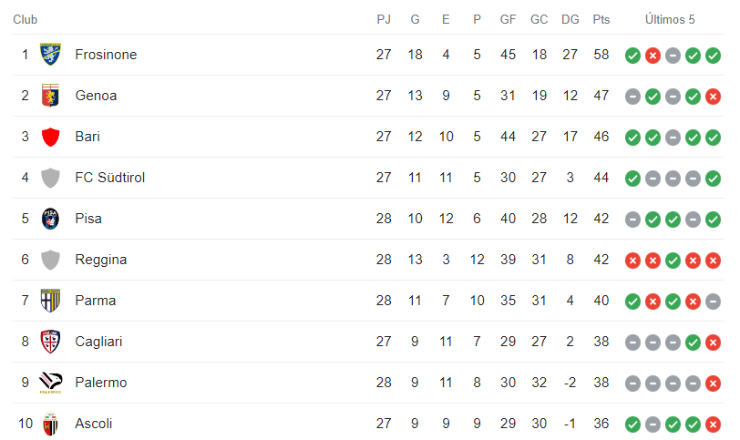This screenshot has height=440, width=740.
Task: Click the Club column header
Action: [x=25, y=19]
